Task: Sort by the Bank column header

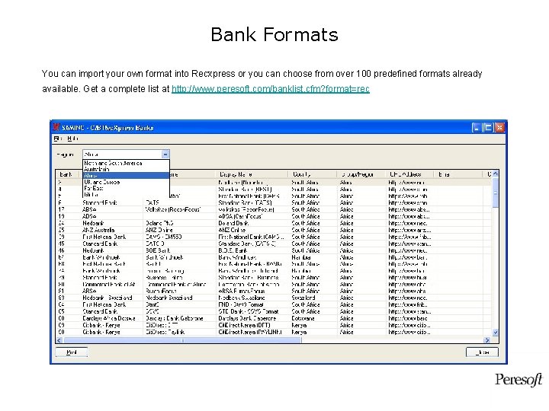Action: pyautogui.click(x=66, y=174)
